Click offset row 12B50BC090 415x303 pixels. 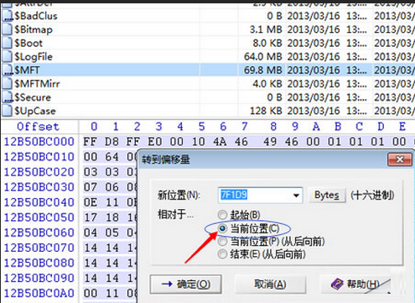point(39,278)
